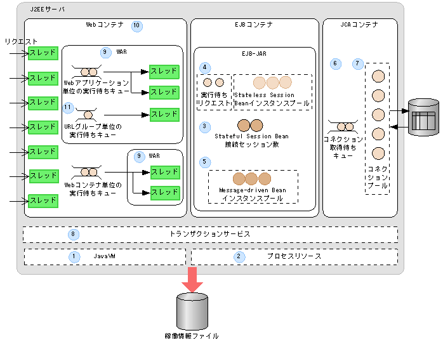Click the EJB-JAR label
This screenshot has height=347, width=443.
[254, 54]
